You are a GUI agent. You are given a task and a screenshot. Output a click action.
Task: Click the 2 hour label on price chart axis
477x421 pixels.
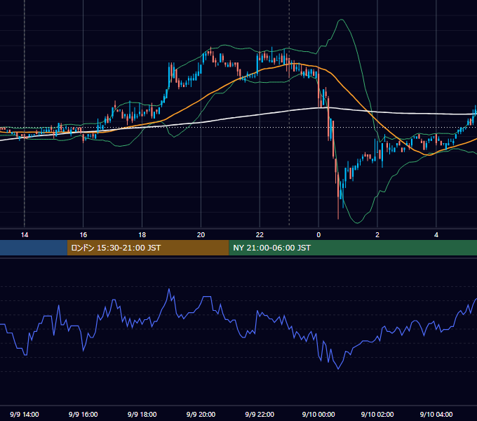pos(377,235)
